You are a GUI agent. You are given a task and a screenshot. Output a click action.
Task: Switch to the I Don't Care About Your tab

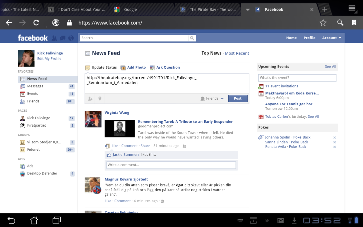pyautogui.click(x=77, y=9)
